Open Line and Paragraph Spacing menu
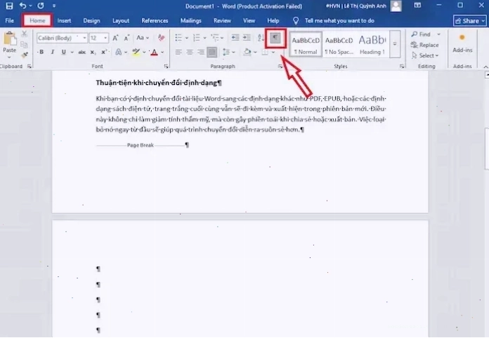The image size is (489, 338). 228,52
